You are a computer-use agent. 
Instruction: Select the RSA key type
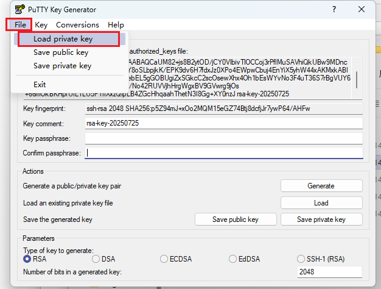(x=27, y=259)
